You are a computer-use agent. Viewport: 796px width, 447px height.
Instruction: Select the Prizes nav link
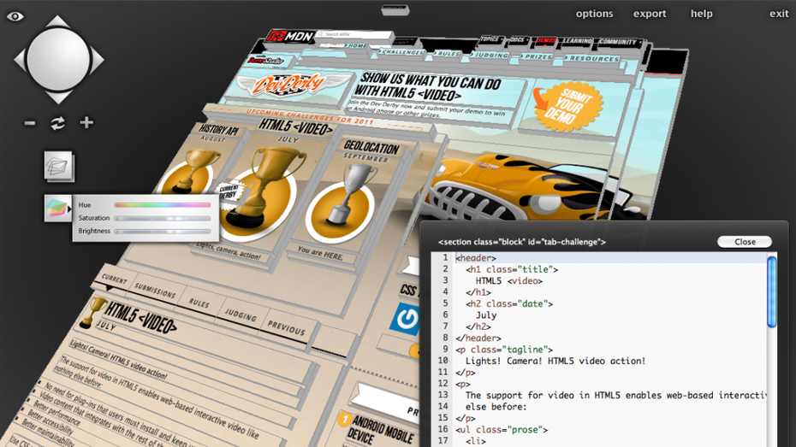536,56
